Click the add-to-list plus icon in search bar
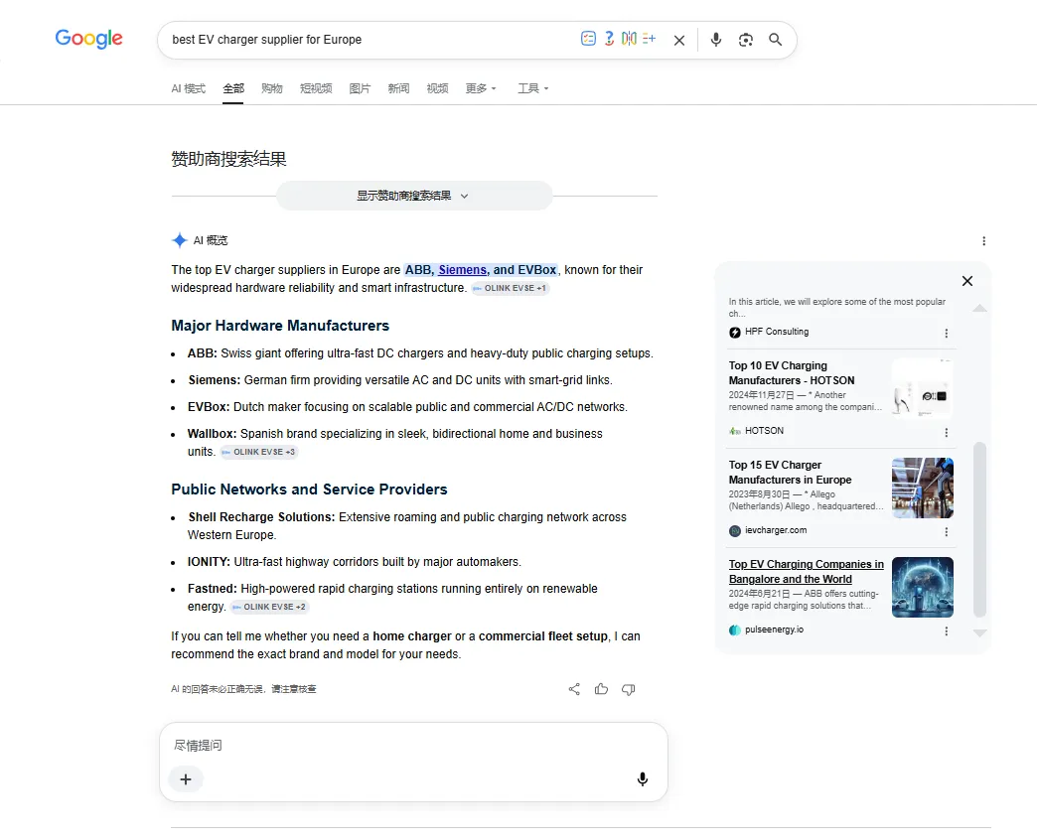Image resolution: width=1037 pixels, height=839 pixels. 649,39
